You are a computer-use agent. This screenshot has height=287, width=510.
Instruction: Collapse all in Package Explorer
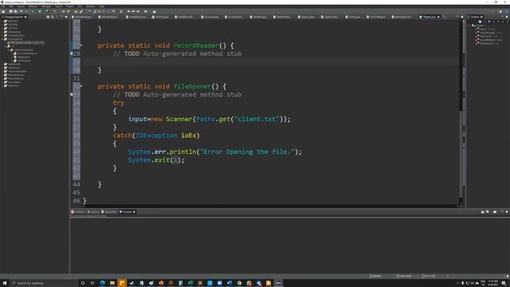48,17
